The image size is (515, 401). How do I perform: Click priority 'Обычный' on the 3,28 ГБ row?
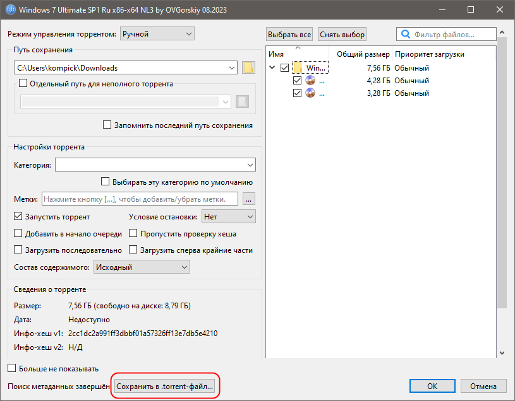[x=411, y=93]
